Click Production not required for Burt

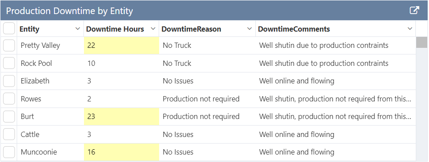207,116
